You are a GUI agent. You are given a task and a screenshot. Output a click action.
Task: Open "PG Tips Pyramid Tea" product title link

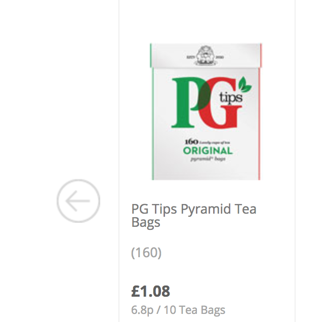(194, 209)
